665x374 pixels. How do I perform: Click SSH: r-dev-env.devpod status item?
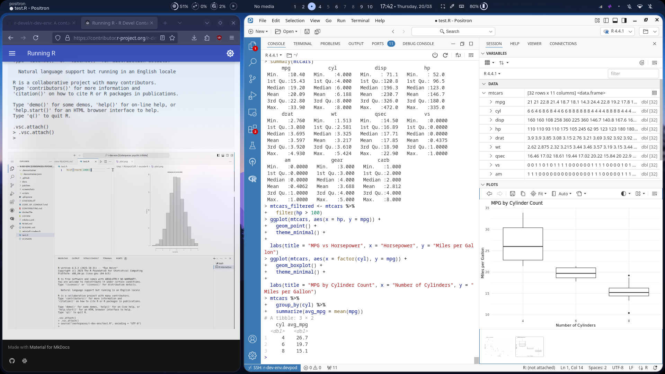point(272,368)
